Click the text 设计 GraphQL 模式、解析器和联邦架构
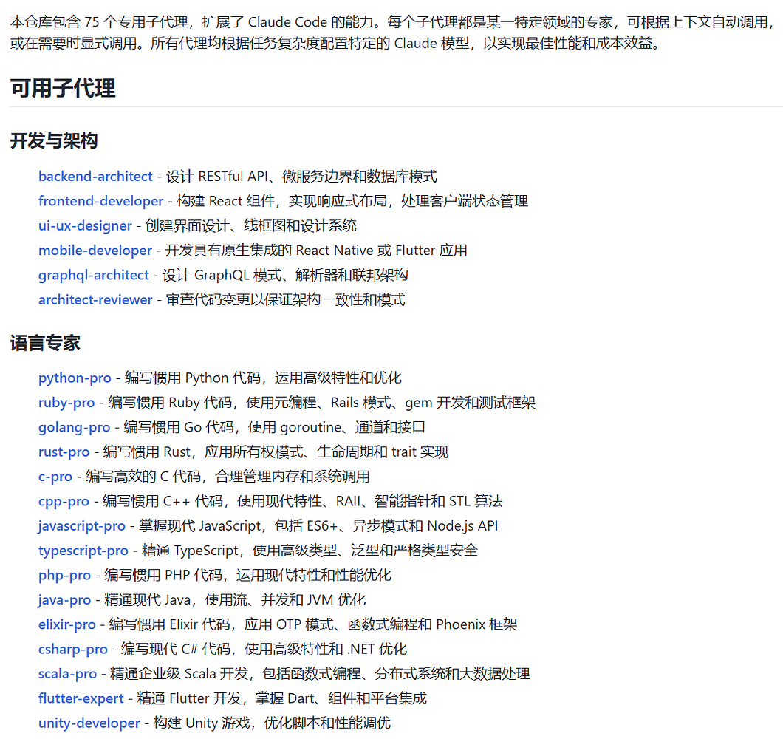This screenshot has width=783, height=739. tap(285, 275)
